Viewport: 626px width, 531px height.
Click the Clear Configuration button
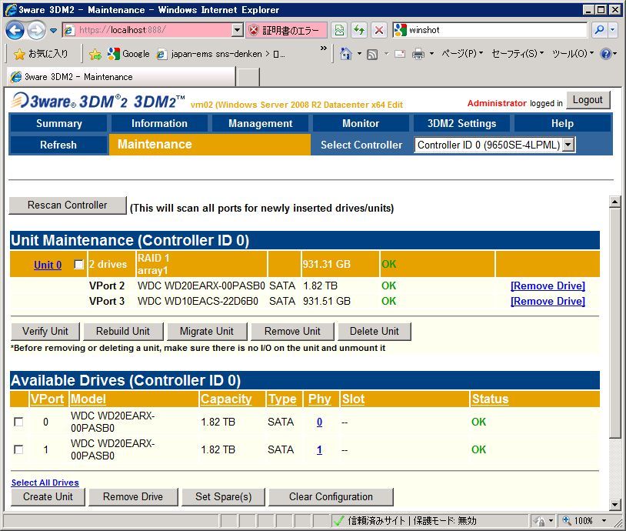coord(331,496)
